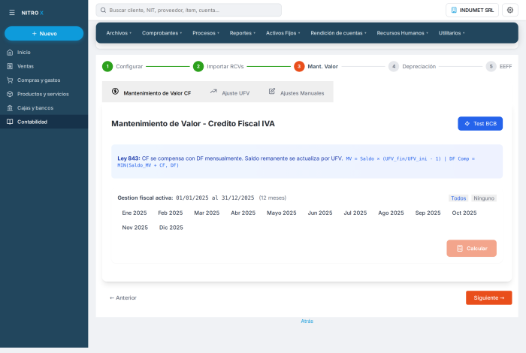Click the Atrás link
Viewport: 526px width, 353px height.
coord(307,321)
